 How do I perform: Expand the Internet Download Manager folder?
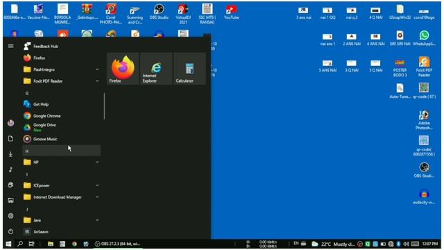62,197
